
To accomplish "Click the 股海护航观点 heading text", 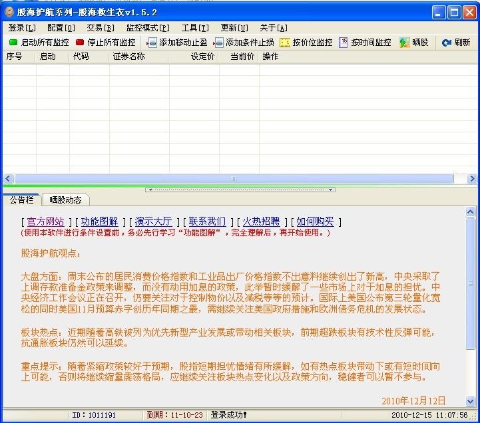I will pyautogui.click(x=51, y=253).
